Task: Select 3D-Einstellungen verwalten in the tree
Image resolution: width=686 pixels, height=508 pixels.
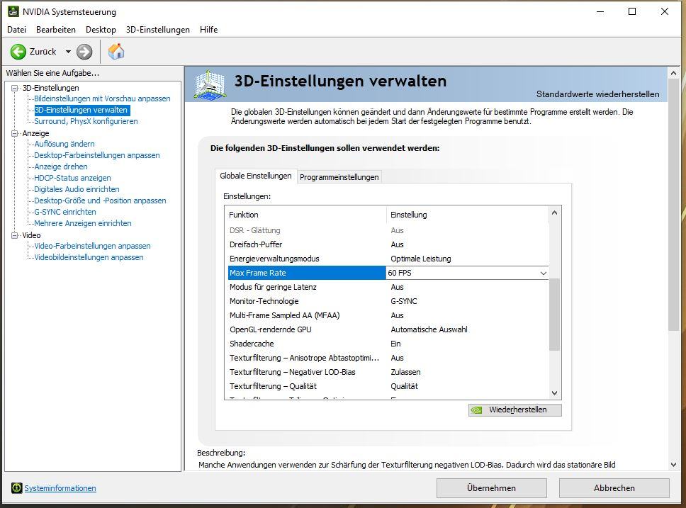Action: pyautogui.click(x=81, y=110)
